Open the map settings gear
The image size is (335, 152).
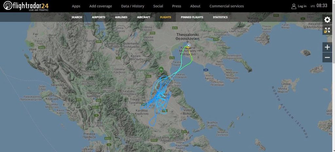click(327, 20)
